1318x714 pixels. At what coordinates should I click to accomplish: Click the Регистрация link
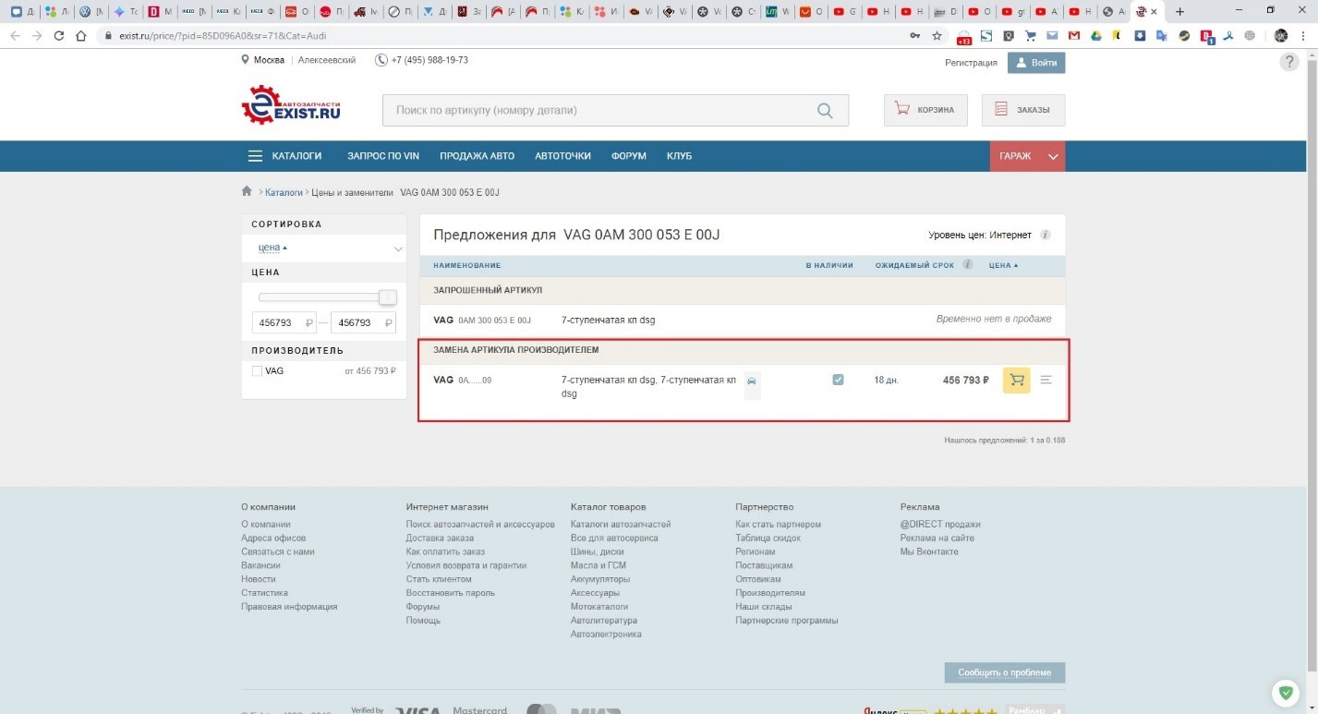[x=971, y=63]
